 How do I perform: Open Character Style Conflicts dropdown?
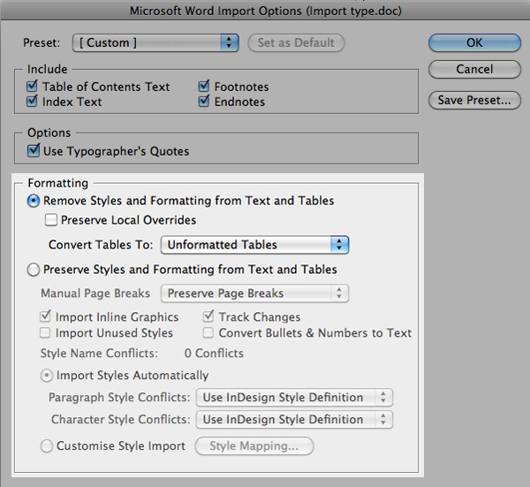[294, 419]
